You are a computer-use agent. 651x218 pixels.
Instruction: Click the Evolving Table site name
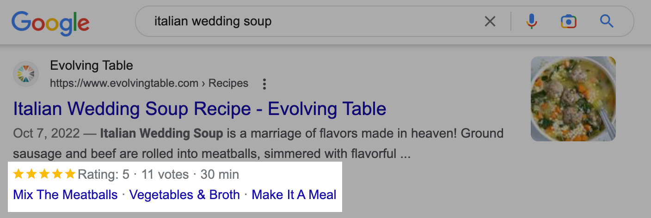click(92, 66)
